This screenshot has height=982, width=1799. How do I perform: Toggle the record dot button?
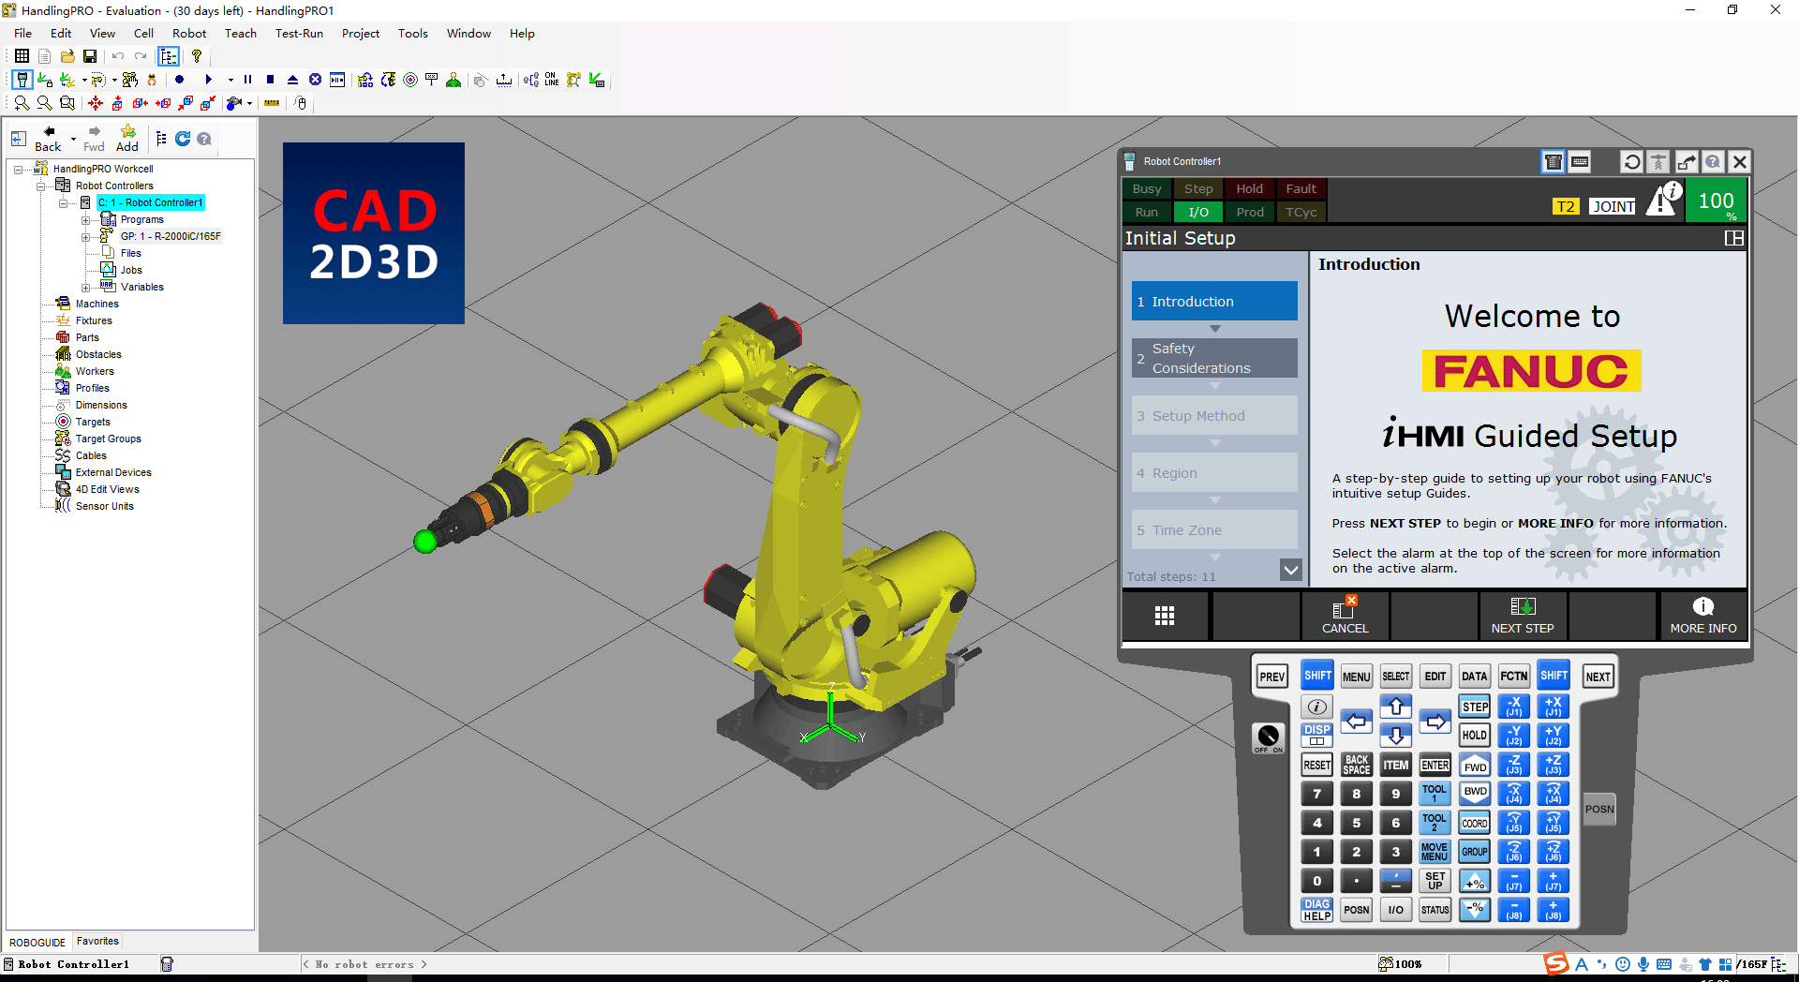180,80
